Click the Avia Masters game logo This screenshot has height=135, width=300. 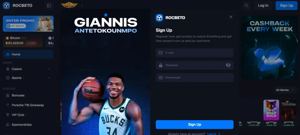coord(69,5)
